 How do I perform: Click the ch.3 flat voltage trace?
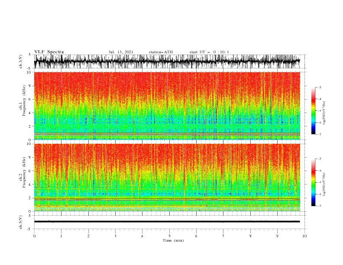(x=167, y=222)
